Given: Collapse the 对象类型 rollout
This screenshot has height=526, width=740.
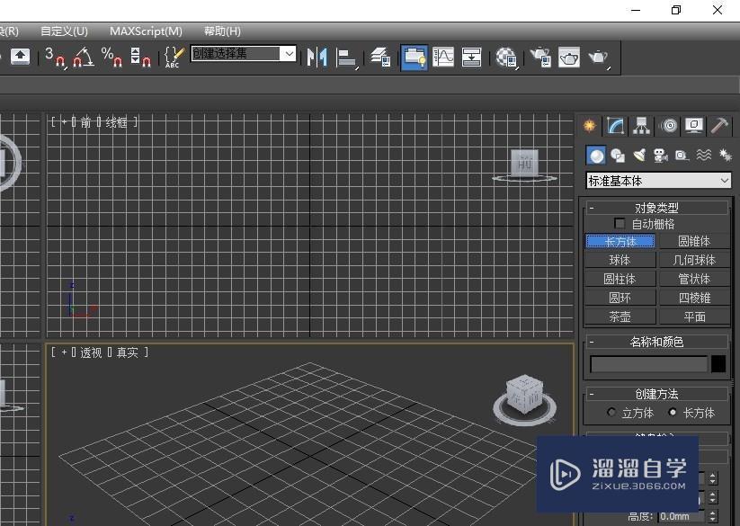Looking at the screenshot, I should [590, 207].
